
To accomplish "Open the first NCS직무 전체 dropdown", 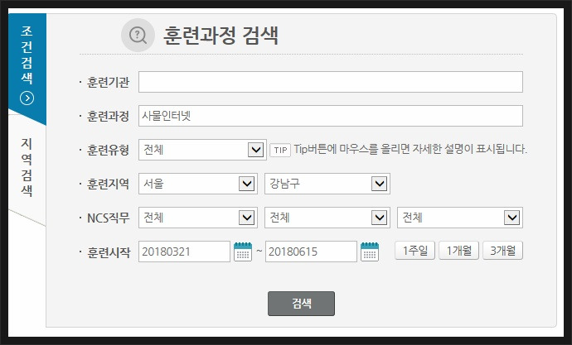I will coord(198,218).
